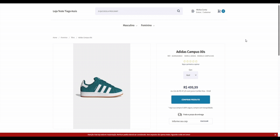Open Minha Conta link
Screen dimensions: 280x140
202,10
